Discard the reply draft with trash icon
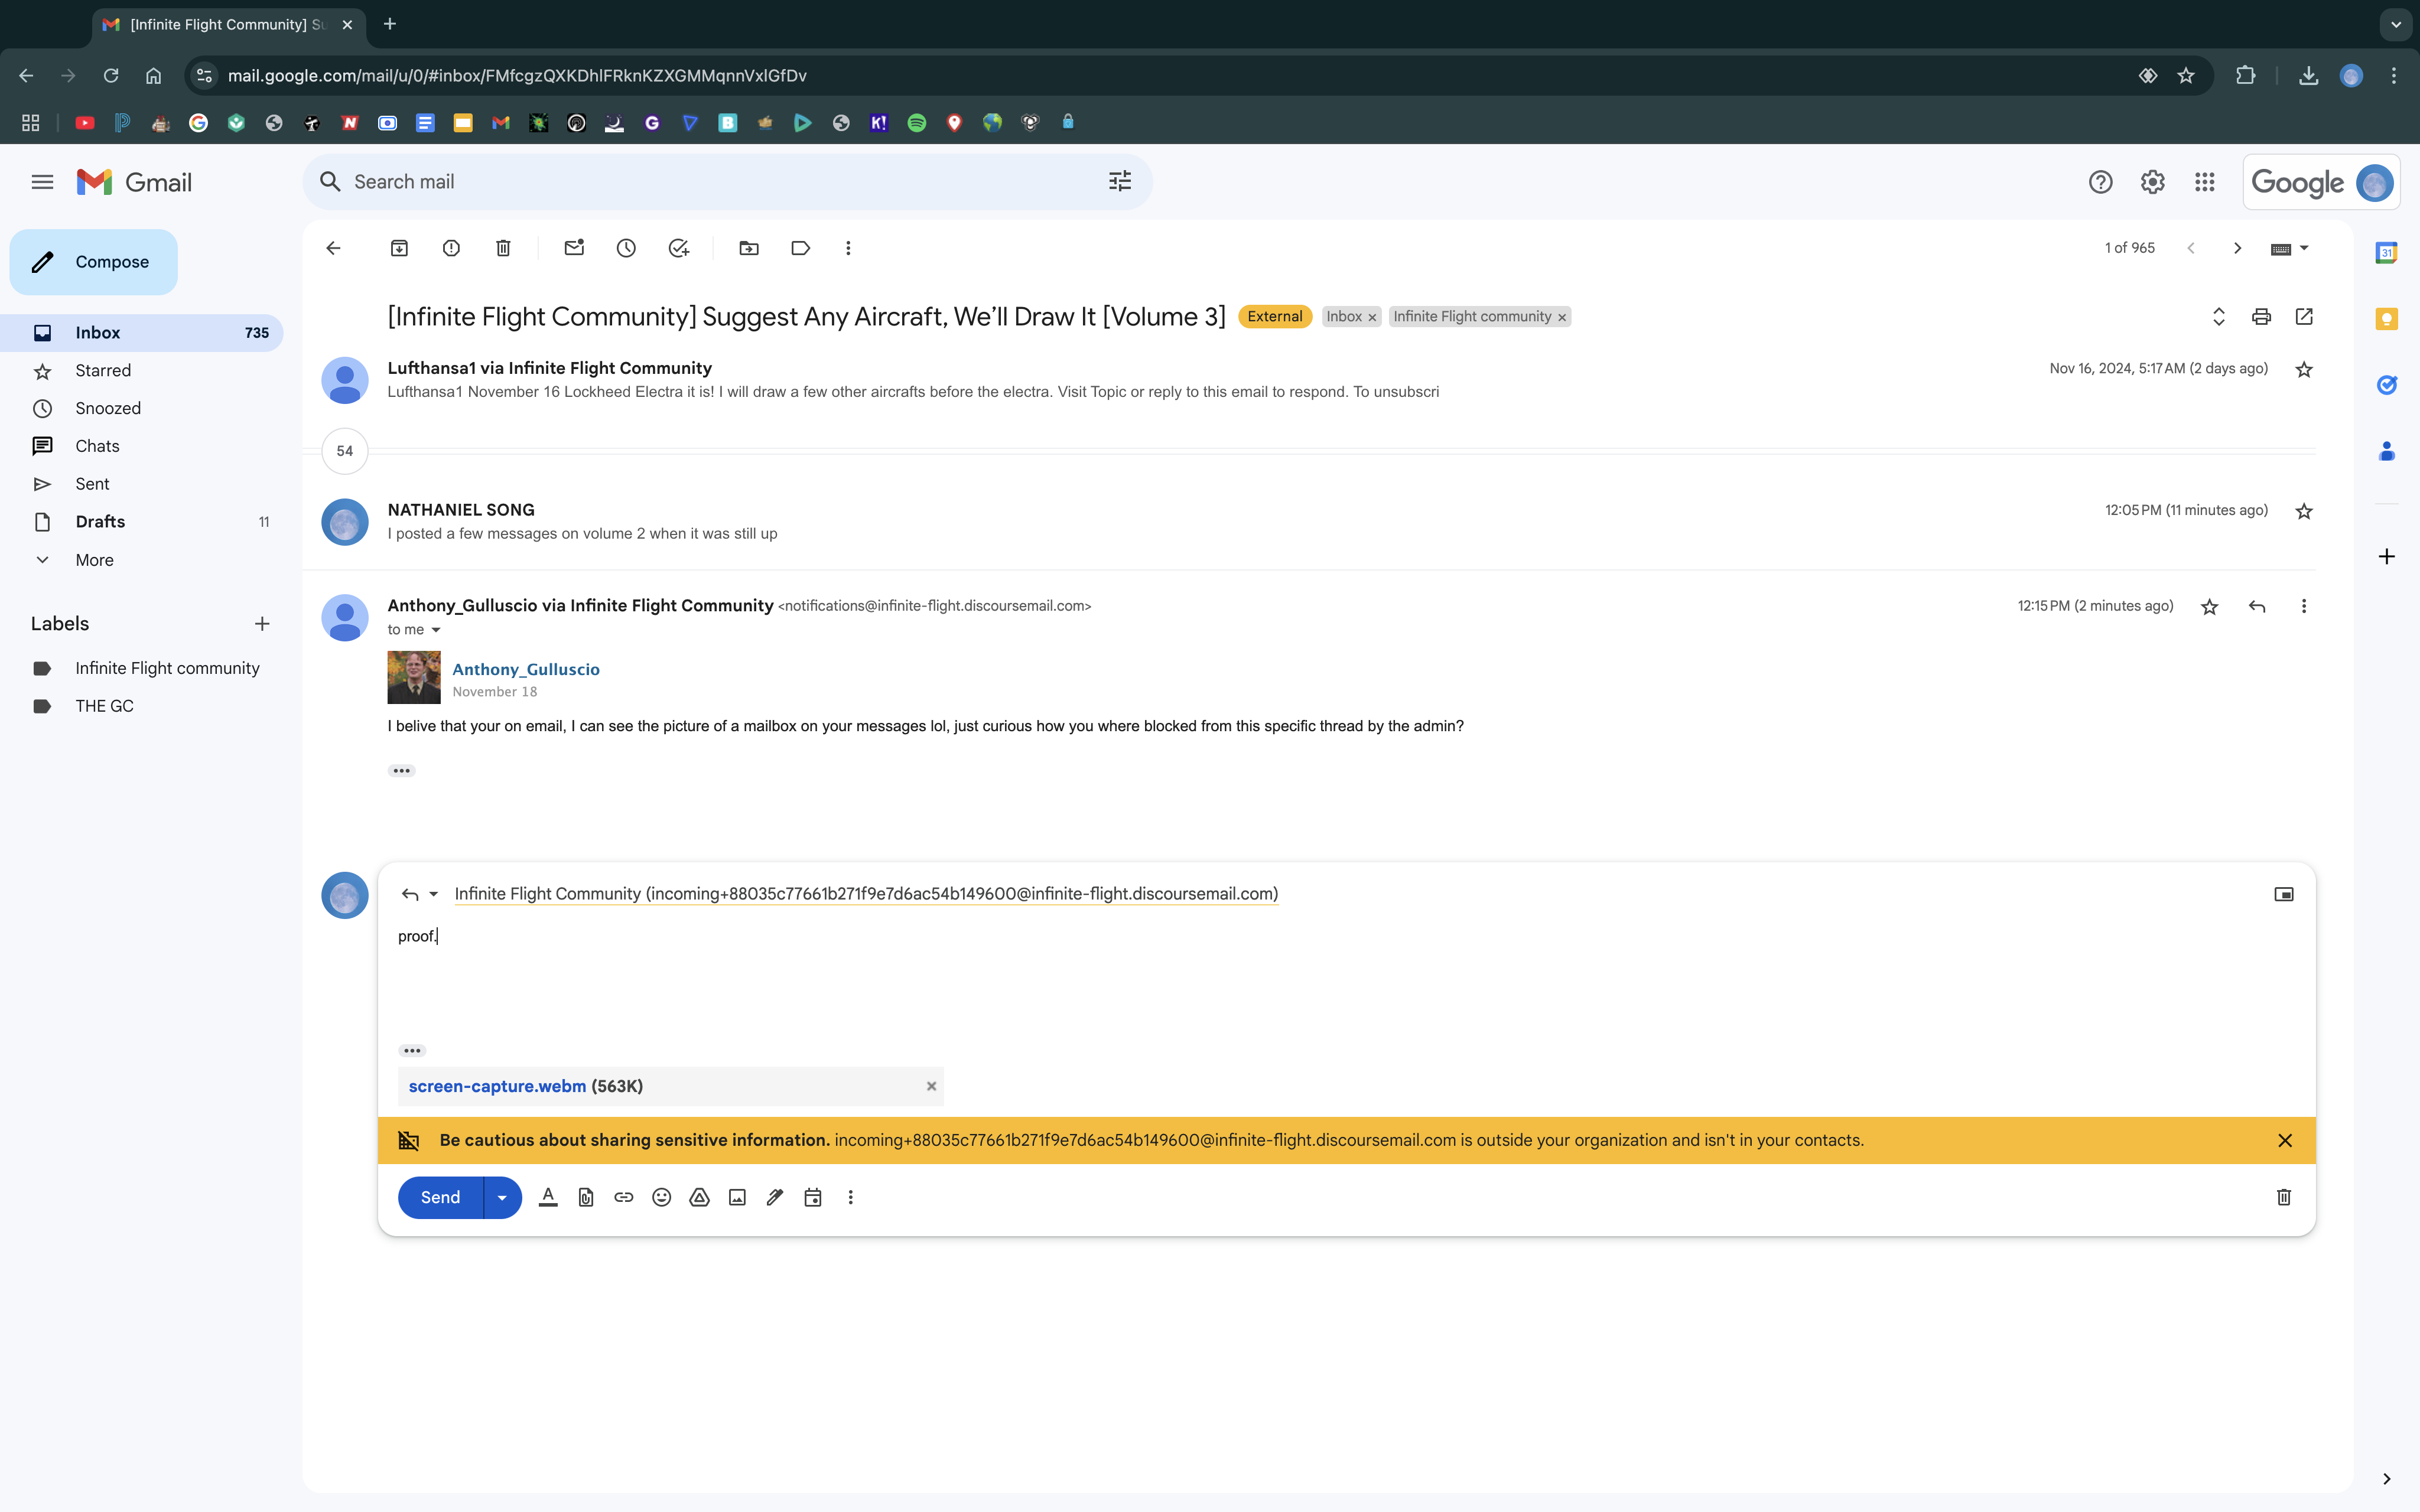 (2283, 1197)
